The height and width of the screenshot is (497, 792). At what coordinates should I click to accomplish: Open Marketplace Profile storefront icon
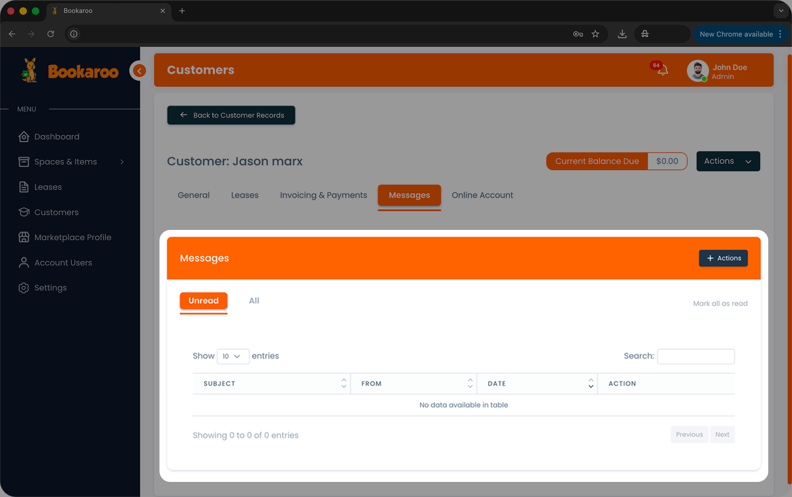point(24,237)
